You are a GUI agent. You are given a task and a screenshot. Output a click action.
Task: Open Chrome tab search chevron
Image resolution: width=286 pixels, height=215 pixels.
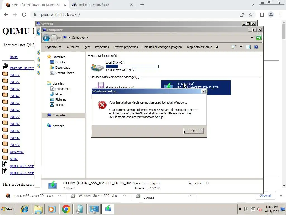pos(252,5)
